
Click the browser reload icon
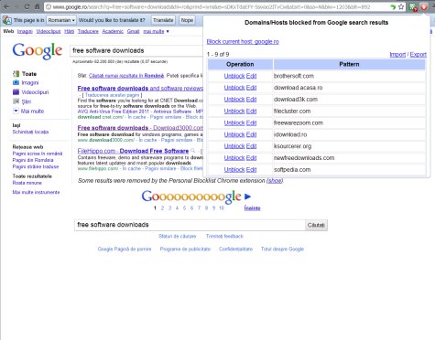click(x=27, y=6)
